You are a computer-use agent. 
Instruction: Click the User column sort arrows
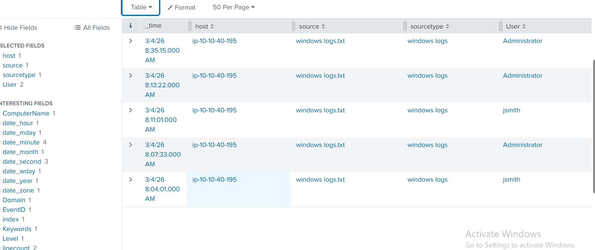524,27
